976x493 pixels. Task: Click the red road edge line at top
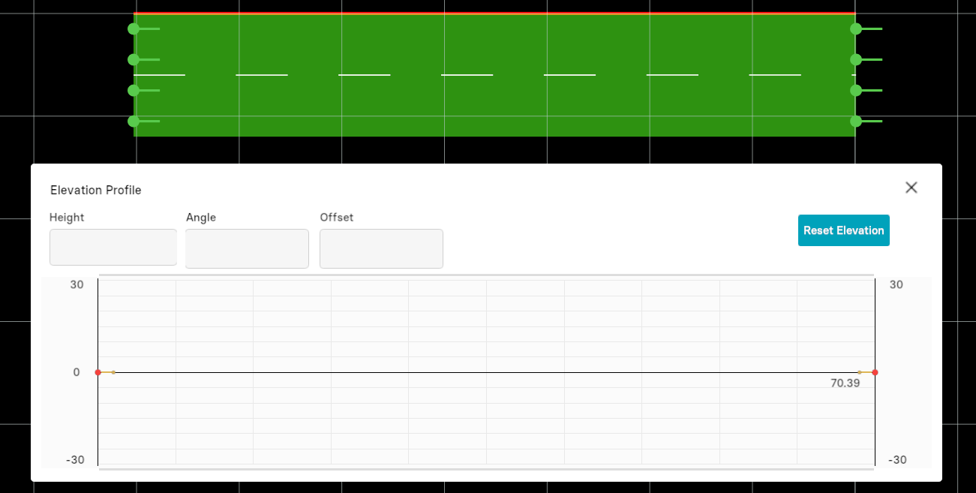pyautogui.click(x=494, y=14)
